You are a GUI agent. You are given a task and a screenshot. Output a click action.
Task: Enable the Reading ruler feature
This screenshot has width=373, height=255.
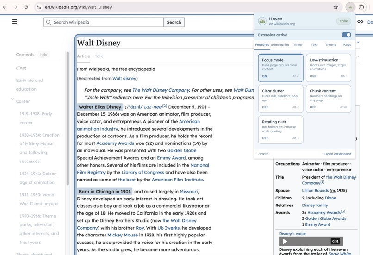281,130
